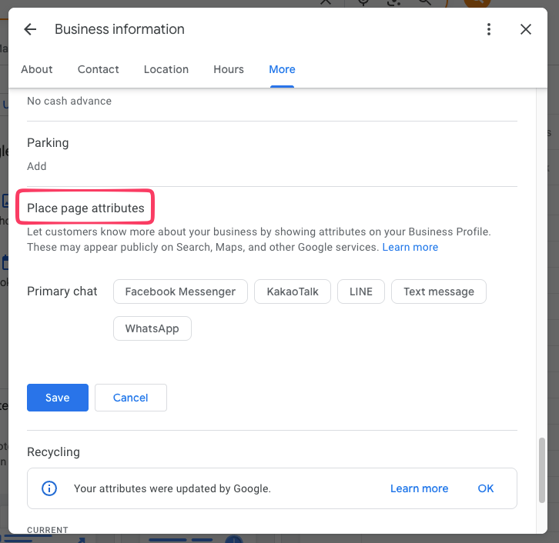
Task: Click the Place page attributes heading
Action: (x=85, y=208)
